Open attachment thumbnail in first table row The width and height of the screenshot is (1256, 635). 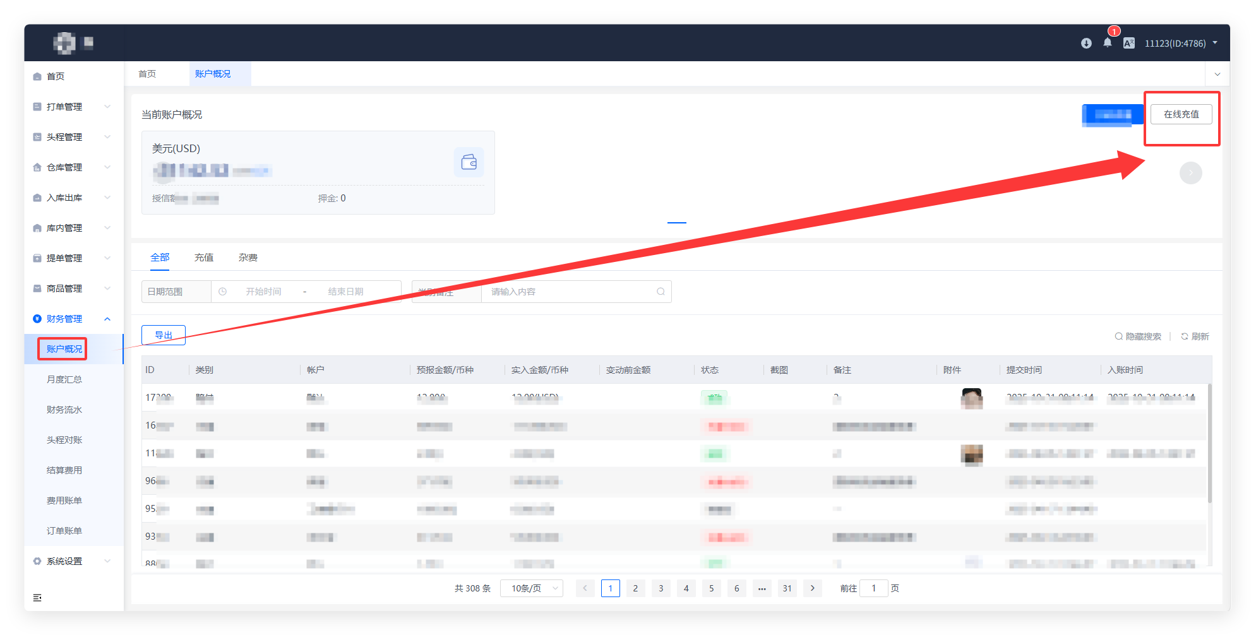point(971,398)
